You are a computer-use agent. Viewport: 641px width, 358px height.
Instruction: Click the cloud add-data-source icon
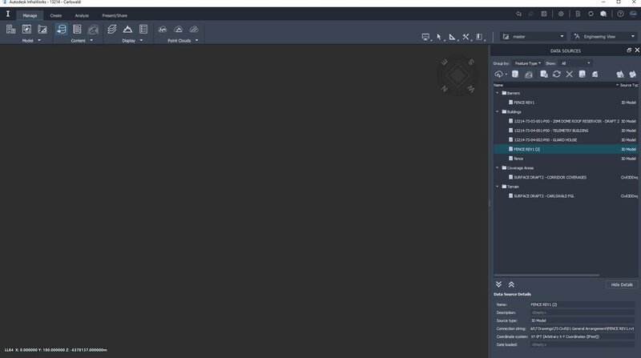(x=499, y=74)
